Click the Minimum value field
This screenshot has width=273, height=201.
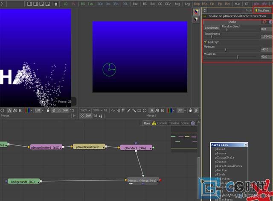[x=266, y=49]
